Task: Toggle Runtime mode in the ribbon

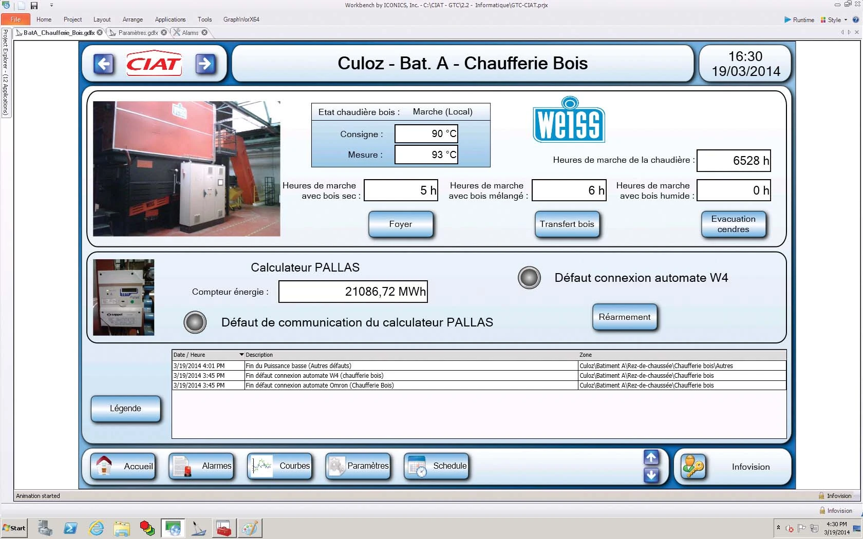Action: (799, 20)
